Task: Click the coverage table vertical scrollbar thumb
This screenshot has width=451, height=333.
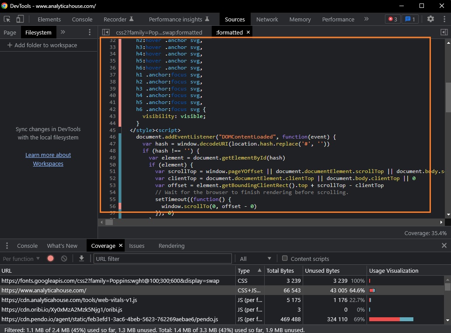Action: pyautogui.click(x=447, y=287)
